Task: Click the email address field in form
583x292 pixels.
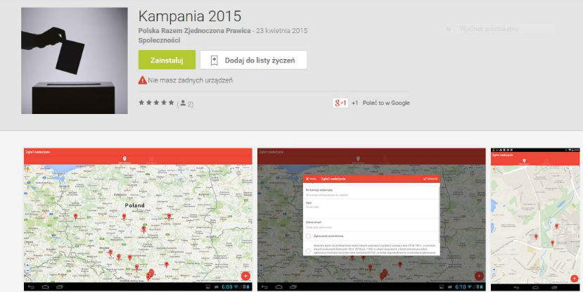Action: pos(371,224)
